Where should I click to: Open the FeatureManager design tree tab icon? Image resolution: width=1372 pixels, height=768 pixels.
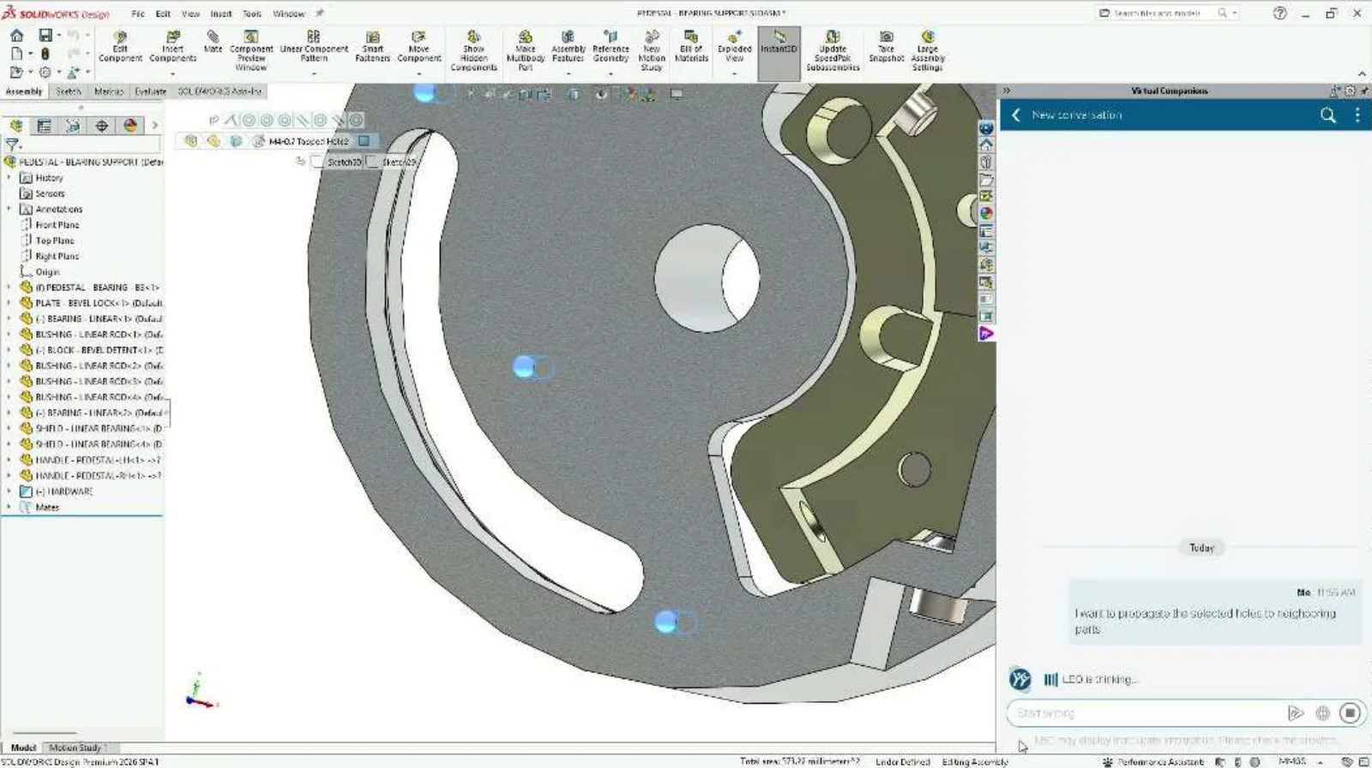coord(15,126)
